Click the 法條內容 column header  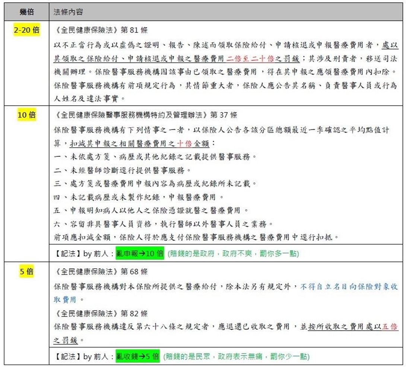(68, 12)
